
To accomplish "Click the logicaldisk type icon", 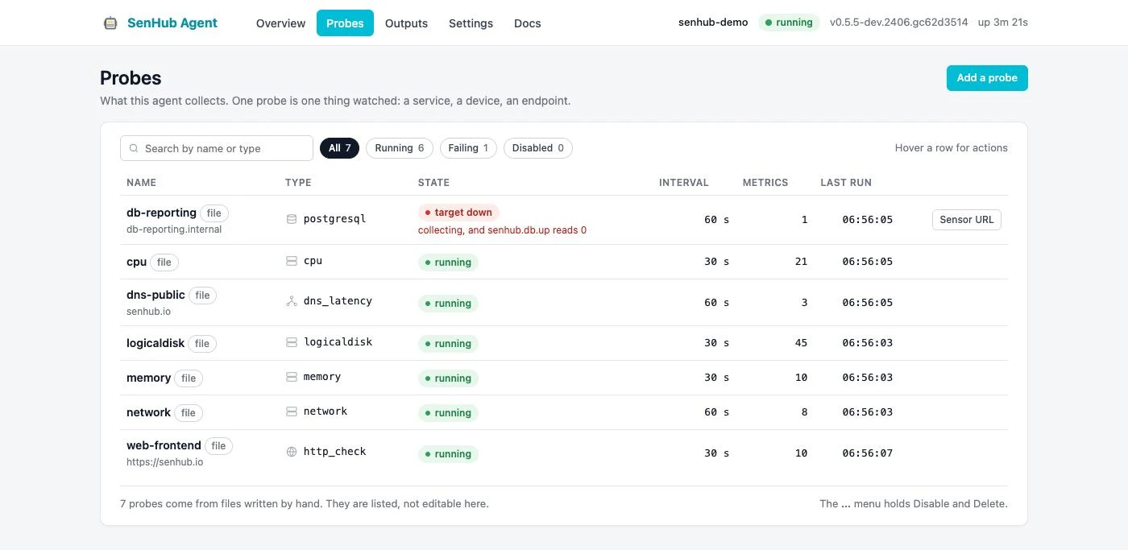I will 292,342.
